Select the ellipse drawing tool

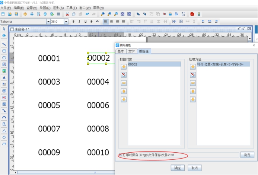[4, 58]
